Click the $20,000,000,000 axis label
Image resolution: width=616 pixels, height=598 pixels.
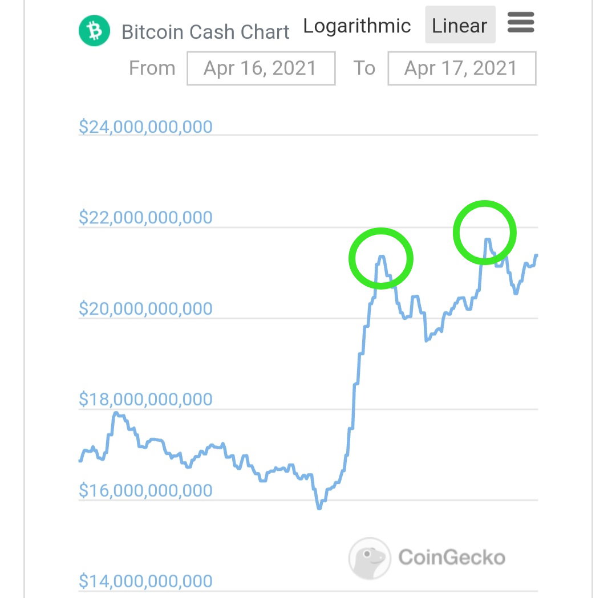pos(146,308)
